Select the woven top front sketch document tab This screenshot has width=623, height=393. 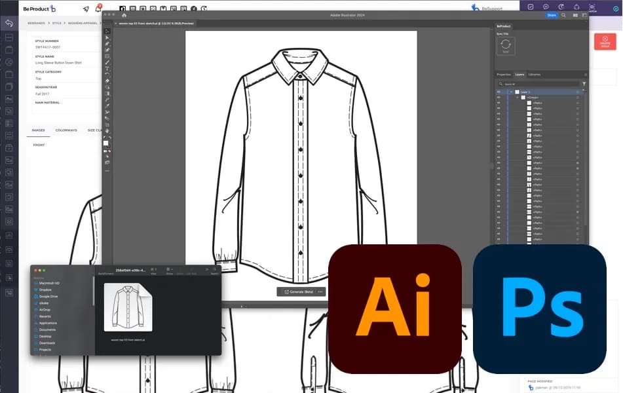(x=156, y=24)
